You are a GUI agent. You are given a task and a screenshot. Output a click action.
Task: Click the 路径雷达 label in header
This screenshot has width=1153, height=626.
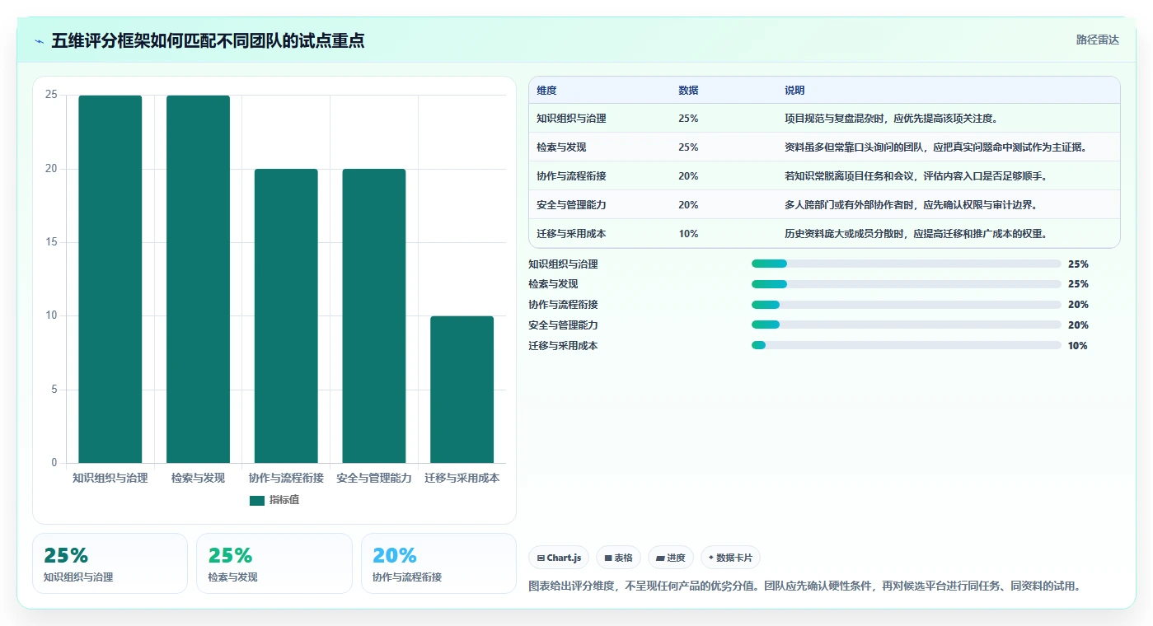coord(1097,40)
